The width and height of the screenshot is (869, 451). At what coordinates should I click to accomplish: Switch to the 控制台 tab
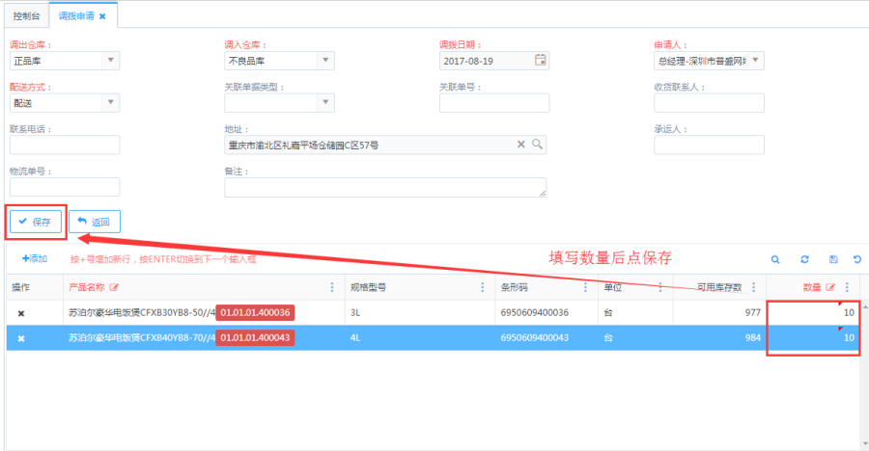click(24, 16)
